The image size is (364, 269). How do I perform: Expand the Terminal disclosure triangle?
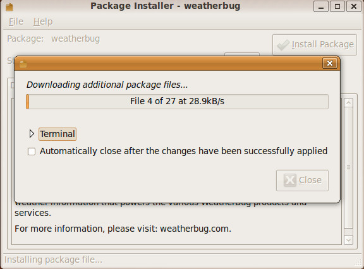pos(32,134)
